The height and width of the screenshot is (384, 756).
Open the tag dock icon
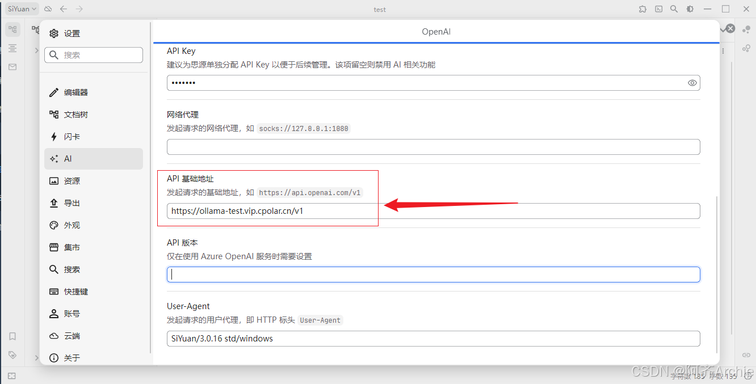tap(12, 355)
